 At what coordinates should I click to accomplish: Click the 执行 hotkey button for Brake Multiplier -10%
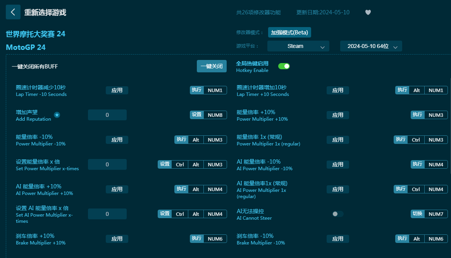pos(402,239)
